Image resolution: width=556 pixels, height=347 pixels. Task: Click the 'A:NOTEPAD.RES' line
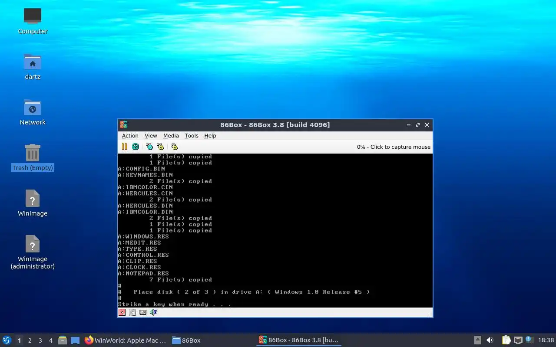point(143,274)
